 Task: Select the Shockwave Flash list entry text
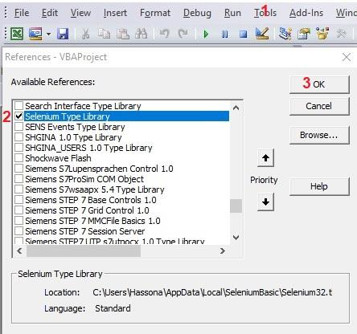pyautogui.click(x=58, y=158)
